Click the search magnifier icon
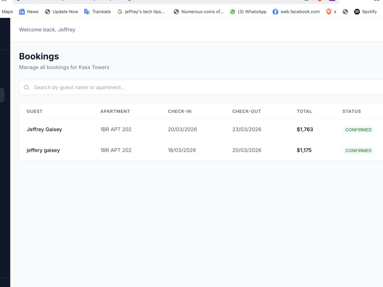 (26, 87)
